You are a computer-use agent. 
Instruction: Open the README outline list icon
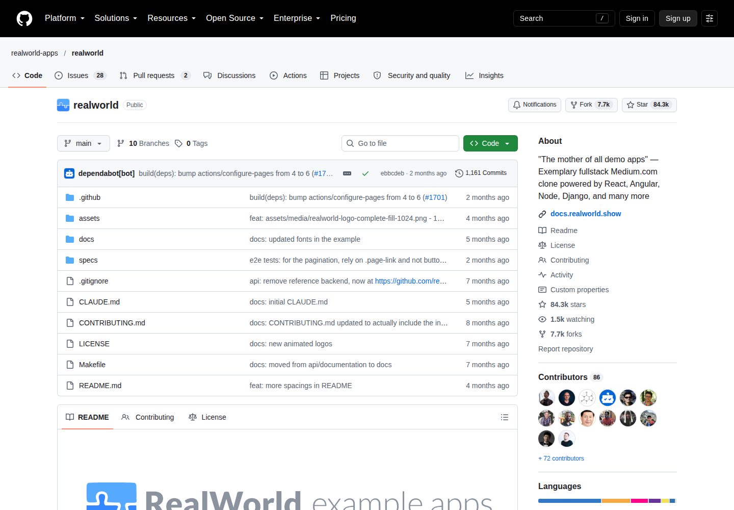click(505, 417)
